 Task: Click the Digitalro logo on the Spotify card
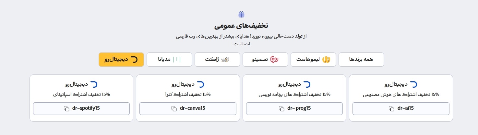94,84
